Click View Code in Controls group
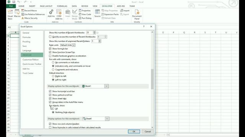The width and height of the screenshot is (245, 137). click(x=85, y=14)
